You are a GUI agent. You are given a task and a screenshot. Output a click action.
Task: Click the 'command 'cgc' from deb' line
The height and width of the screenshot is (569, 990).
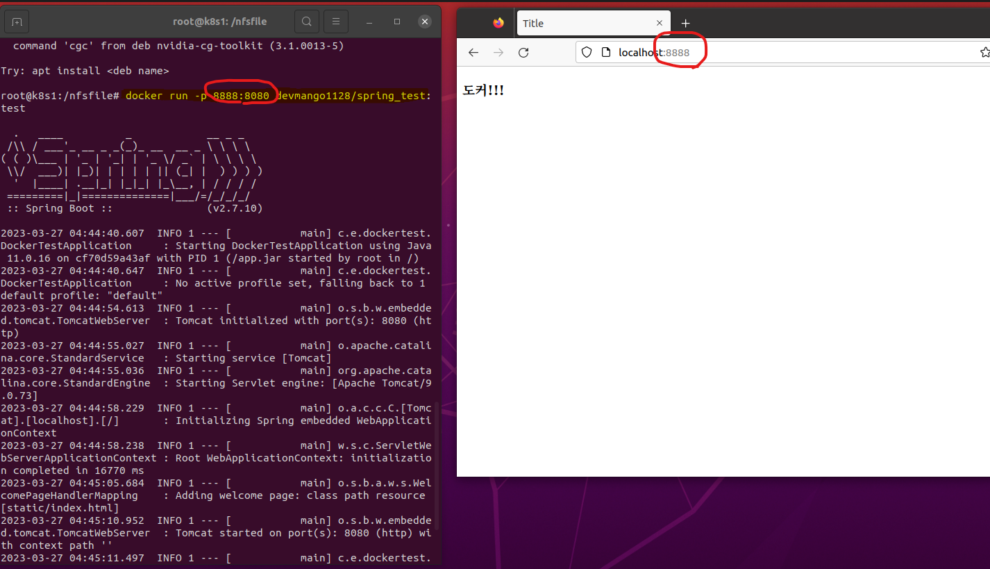point(178,46)
